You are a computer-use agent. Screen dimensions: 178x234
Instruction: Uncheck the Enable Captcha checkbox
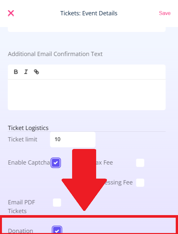(56, 163)
